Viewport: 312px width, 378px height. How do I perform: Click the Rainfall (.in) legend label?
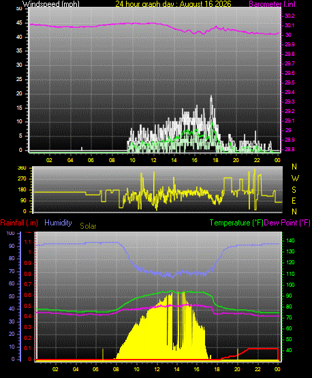(x=19, y=223)
